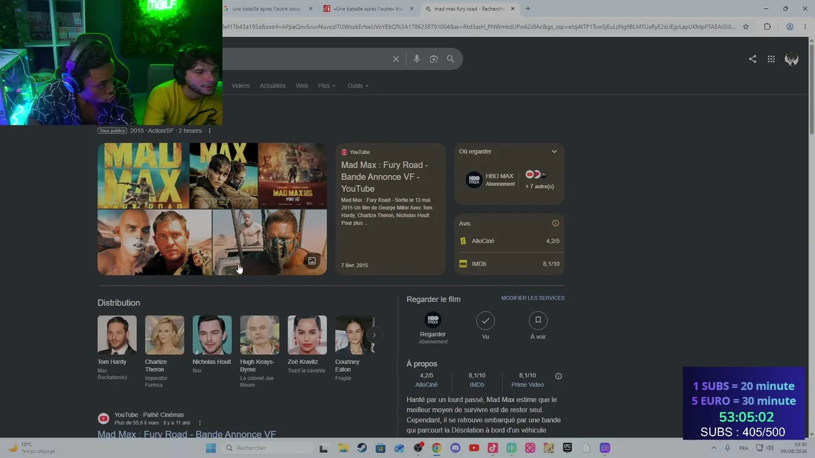Switch to the Vidéos search tab
The image size is (815, 458).
click(x=241, y=86)
